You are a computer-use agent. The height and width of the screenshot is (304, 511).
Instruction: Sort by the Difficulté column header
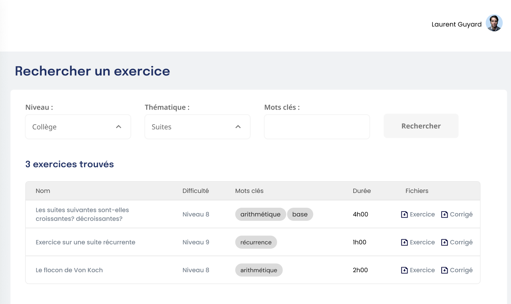(x=196, y=191)
